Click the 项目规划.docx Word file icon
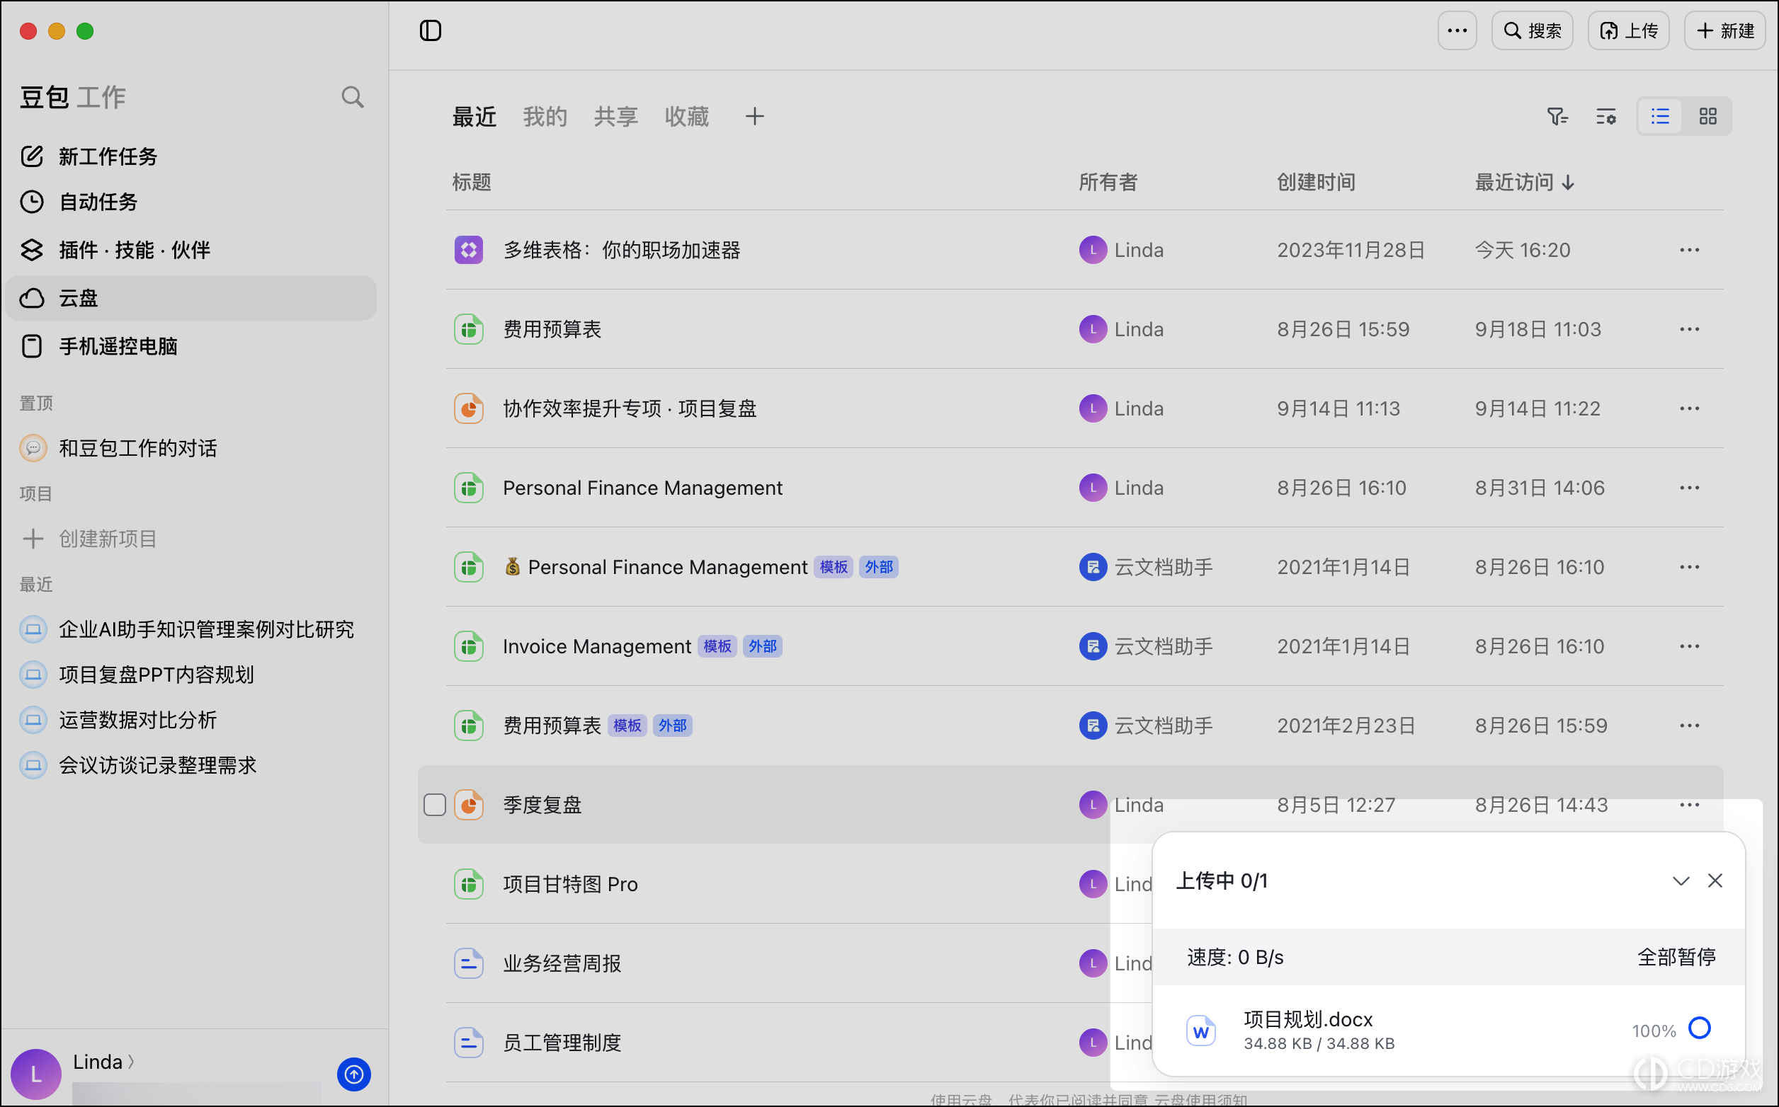 point(1200,1031)
